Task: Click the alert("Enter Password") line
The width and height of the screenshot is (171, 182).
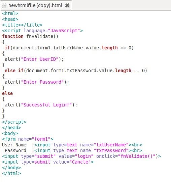Action: 37,82
